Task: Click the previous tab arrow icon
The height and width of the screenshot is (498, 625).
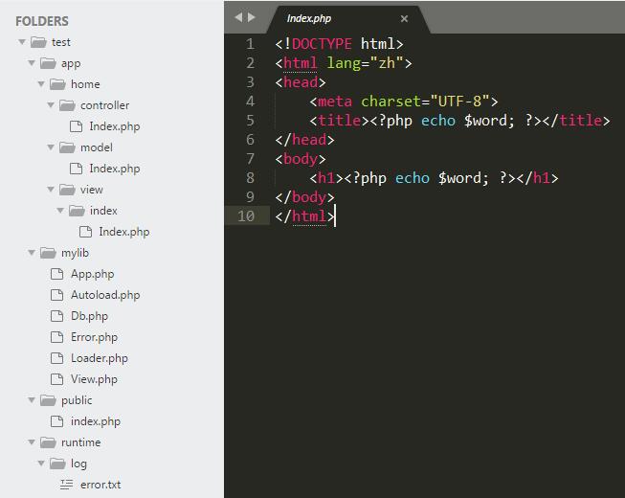Action: [x=238, y=17]
